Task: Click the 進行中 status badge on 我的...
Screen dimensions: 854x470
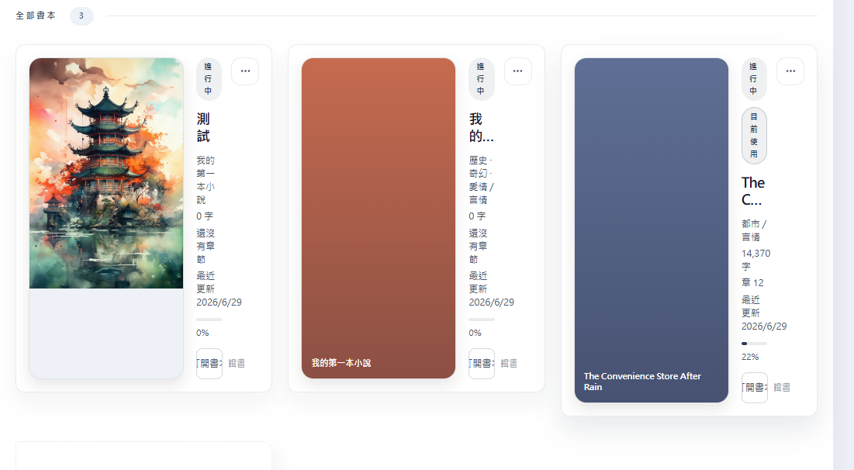Action: (x=481, y=79)
